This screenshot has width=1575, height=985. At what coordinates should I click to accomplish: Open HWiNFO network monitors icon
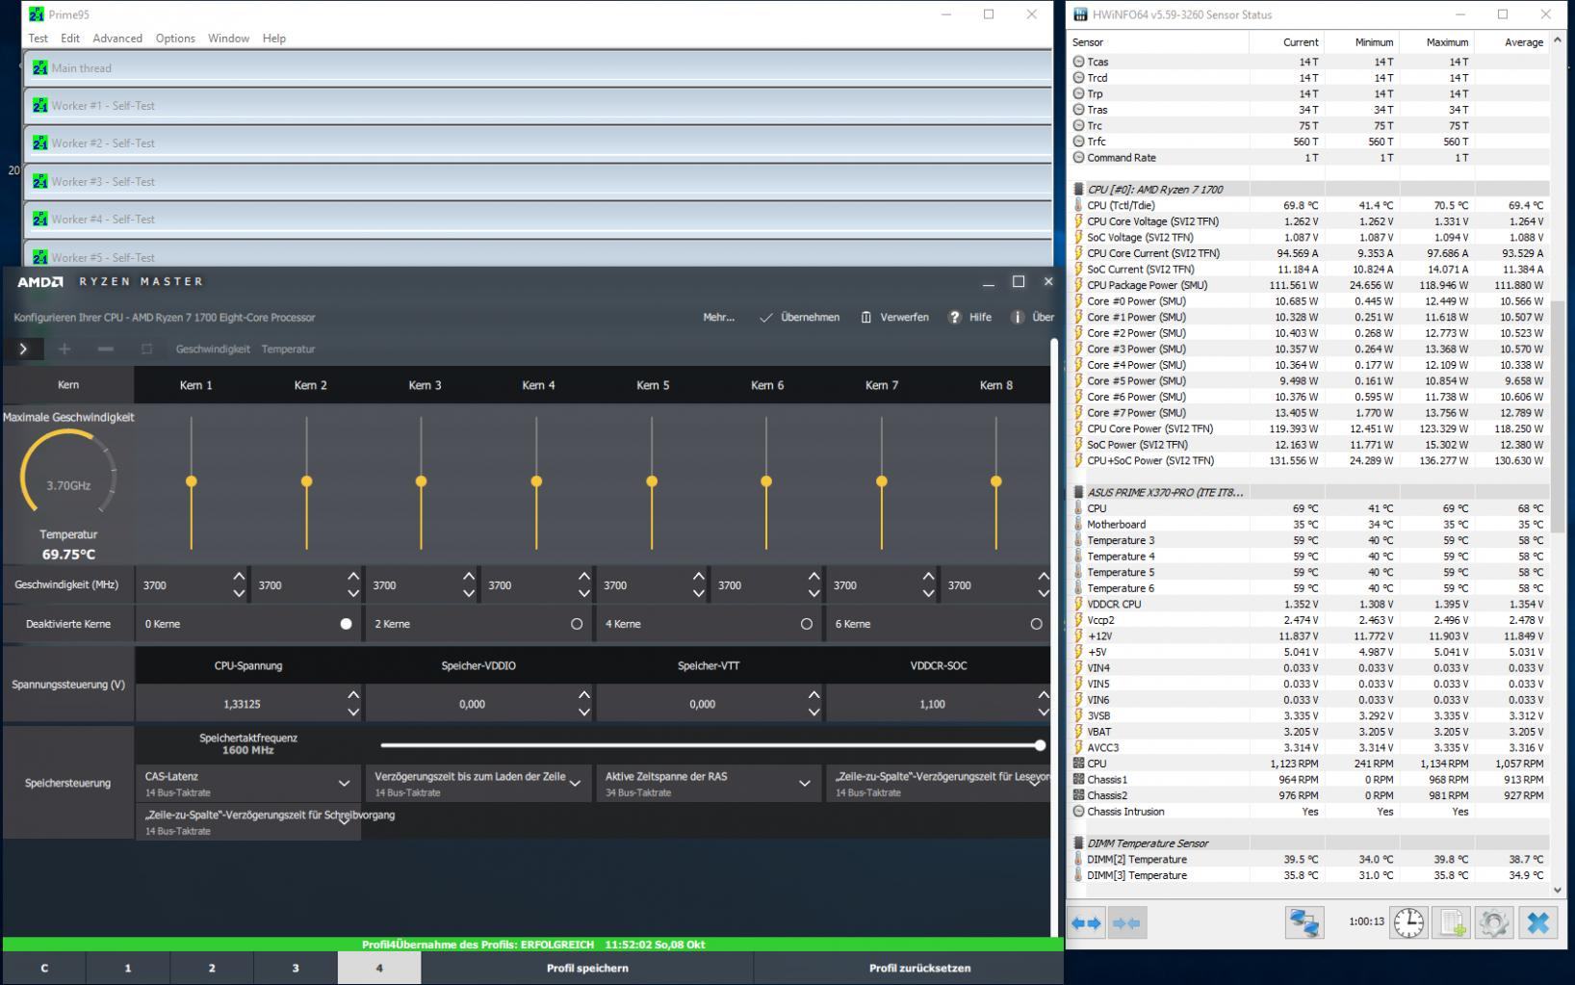click(x=1304, y=922)
